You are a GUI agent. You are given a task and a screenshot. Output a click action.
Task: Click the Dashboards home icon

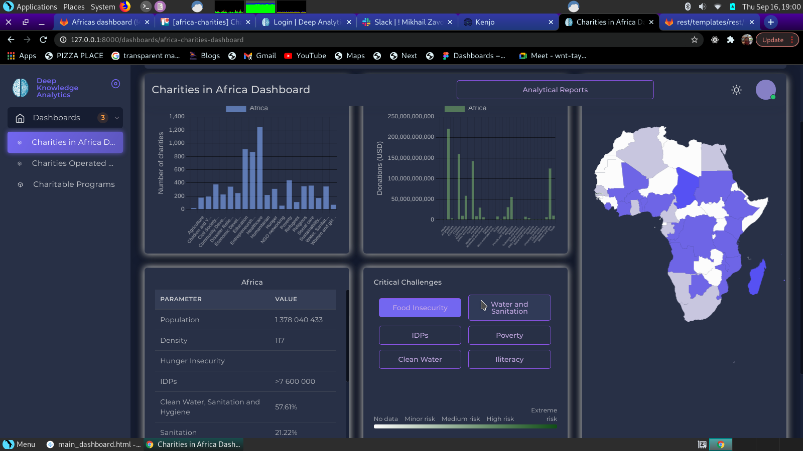coord(20,118)
